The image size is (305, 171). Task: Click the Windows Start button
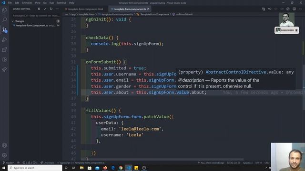[x=3, y=168]
